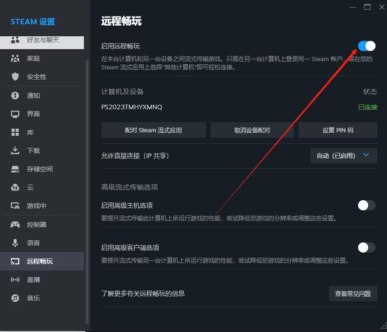Switch to the 语音 settings page
387x332 pixels.
pyautogui.click(x=42, y=243)
